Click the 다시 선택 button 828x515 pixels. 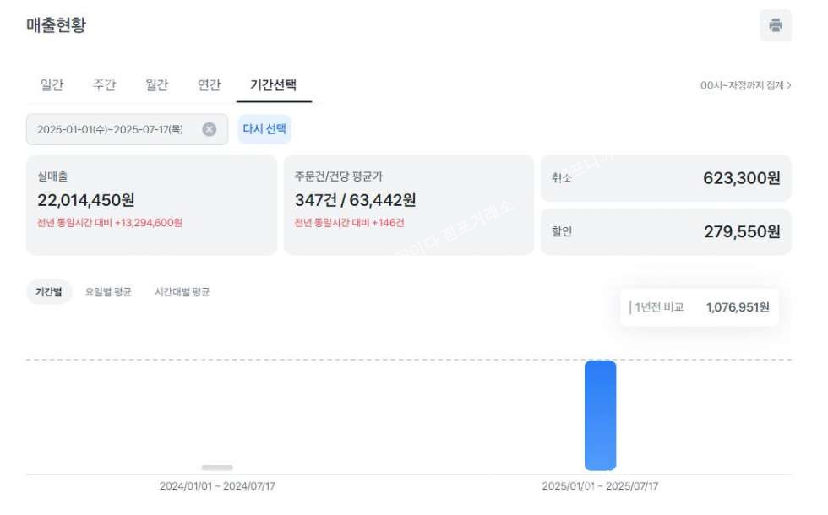click(x=264, y=128)
